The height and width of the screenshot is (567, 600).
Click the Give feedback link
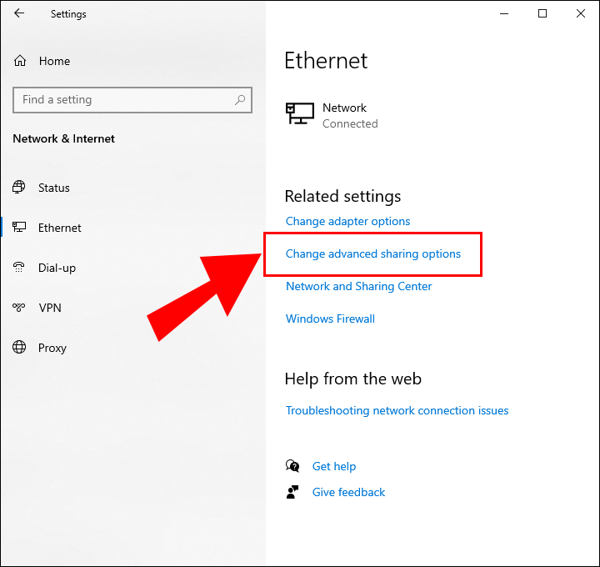pos(348,492)
